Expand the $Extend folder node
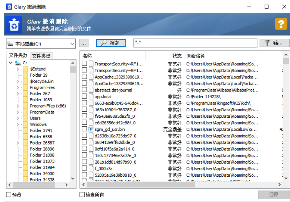Screen dimensions: 290x202 pos(18,69)
